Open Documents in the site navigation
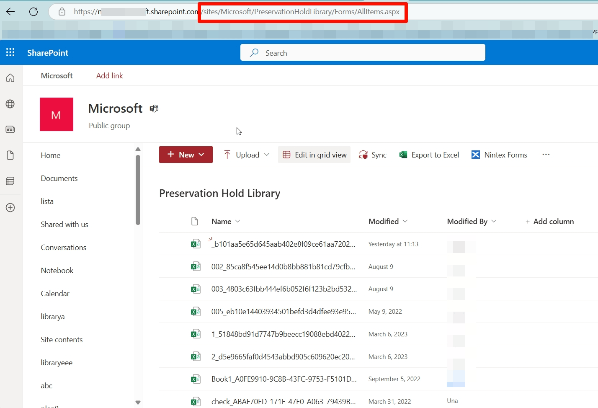Screen dimensions: 598x408 (x=59, y=178)
